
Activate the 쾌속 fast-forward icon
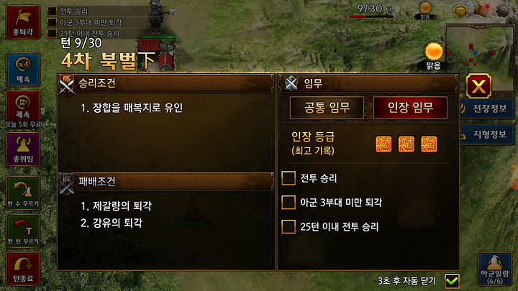pos(23,106)
